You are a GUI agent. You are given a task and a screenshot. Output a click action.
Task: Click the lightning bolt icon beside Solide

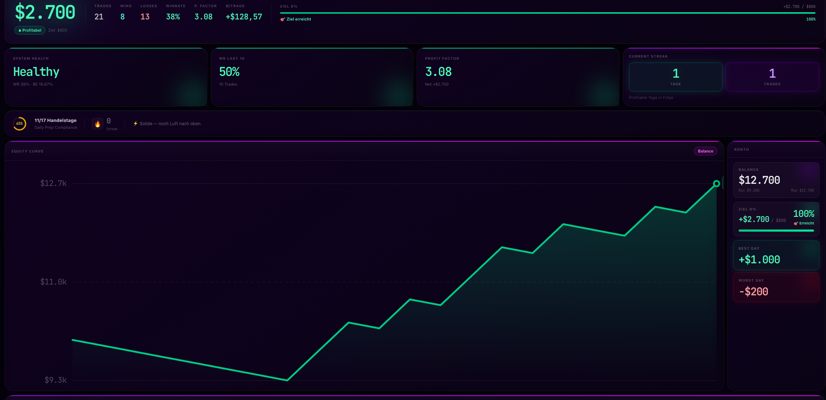[x=135, y=123]
